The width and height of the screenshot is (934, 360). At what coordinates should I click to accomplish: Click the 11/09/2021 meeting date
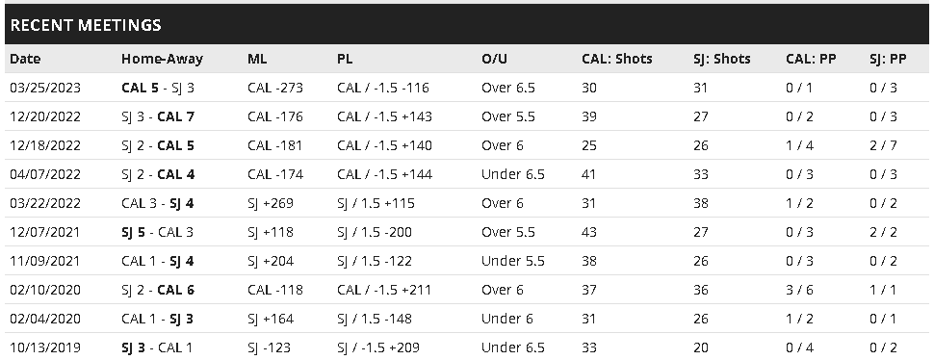click(x=45, y=261)
